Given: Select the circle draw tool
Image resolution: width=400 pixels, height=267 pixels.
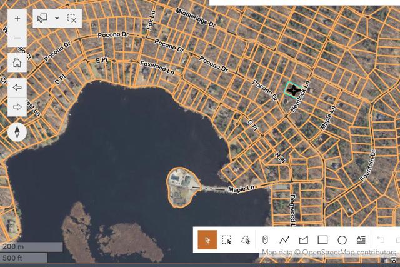Looking at the screenshot, I should (x=342, y=239).
